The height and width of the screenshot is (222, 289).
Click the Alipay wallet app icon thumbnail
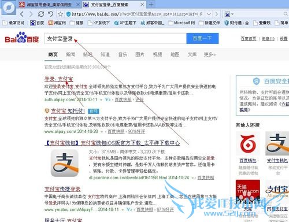coord(65,163)
